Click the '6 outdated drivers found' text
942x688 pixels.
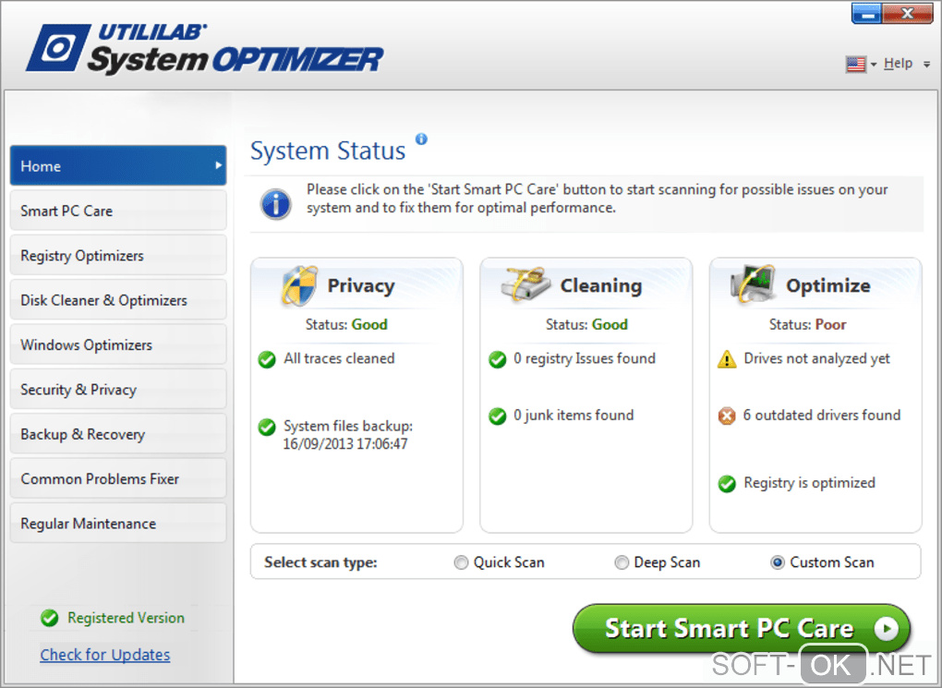[822, 416]
